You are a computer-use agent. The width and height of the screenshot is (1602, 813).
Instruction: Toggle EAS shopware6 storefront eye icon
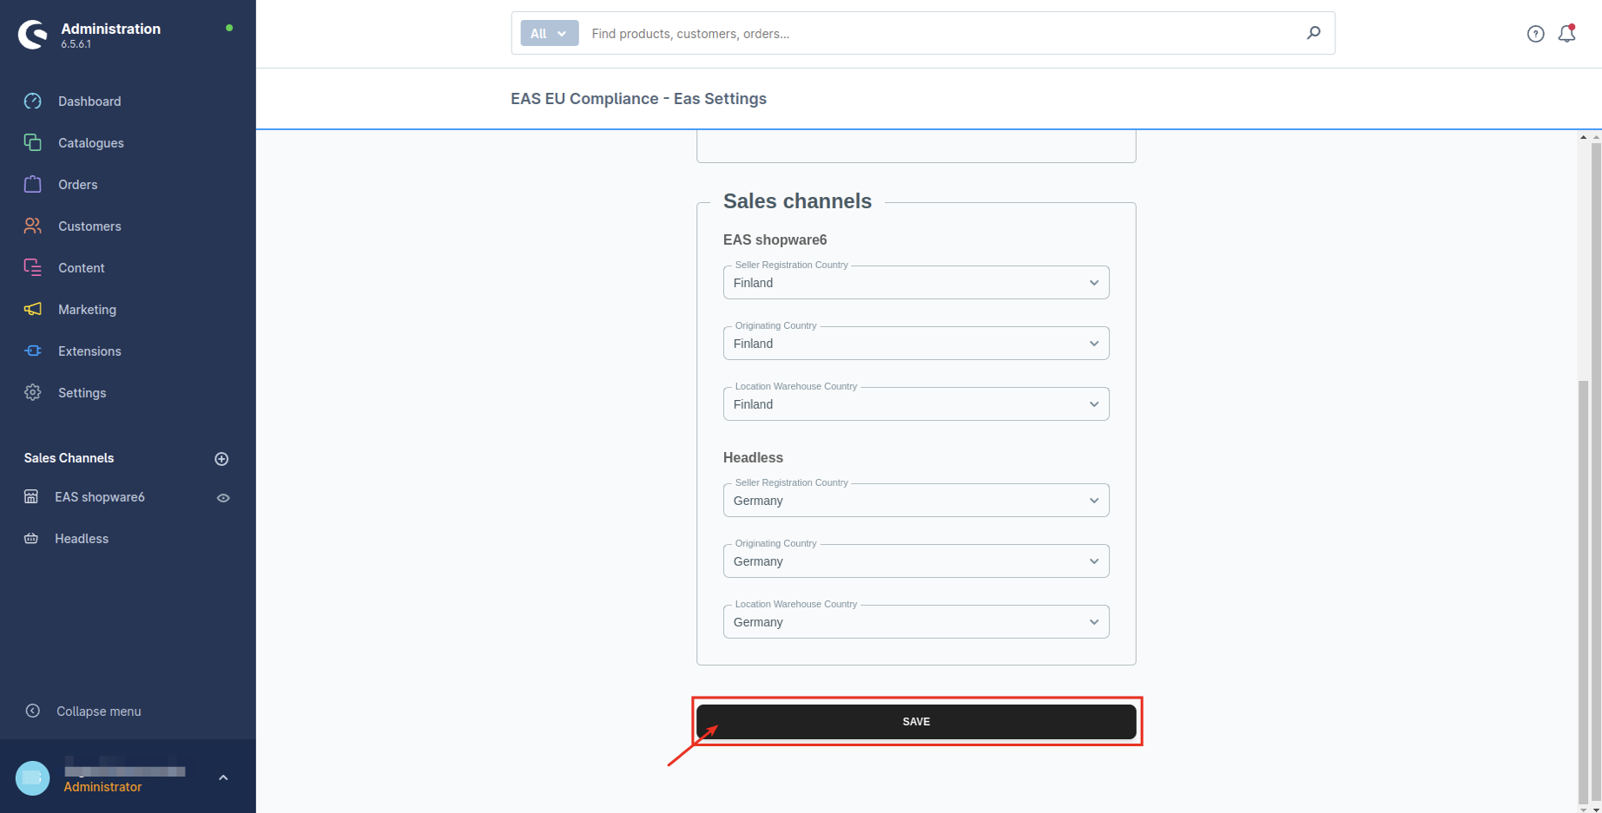click(223, 498)
